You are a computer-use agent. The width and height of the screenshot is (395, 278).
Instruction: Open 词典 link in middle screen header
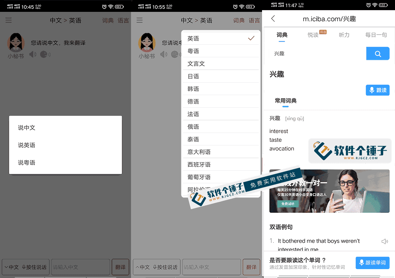click(x=239, y=20)
